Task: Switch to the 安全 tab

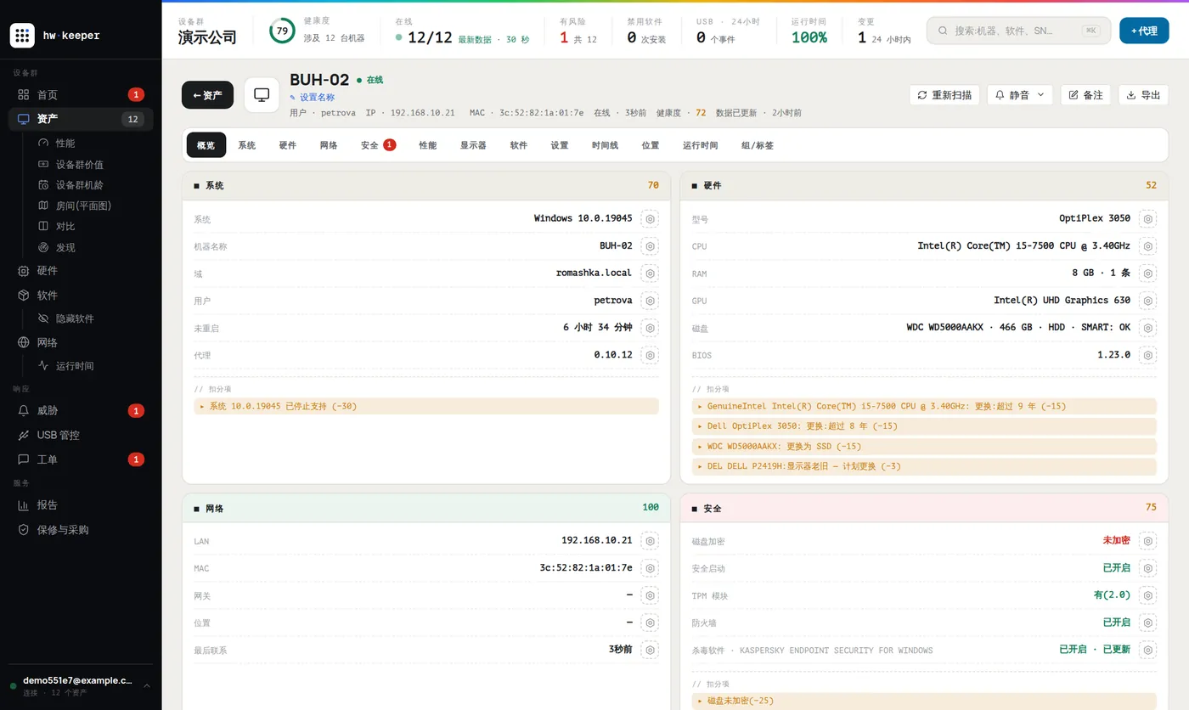Action: (x=378, y=145)
